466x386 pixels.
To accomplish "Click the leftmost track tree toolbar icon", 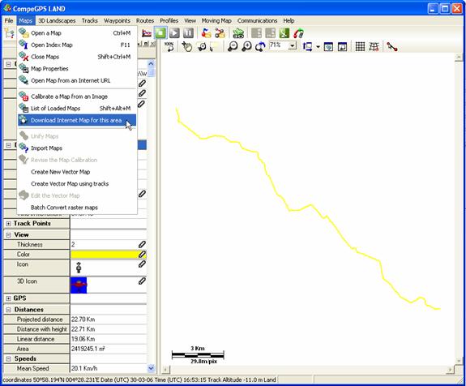I will pos(9,33).
